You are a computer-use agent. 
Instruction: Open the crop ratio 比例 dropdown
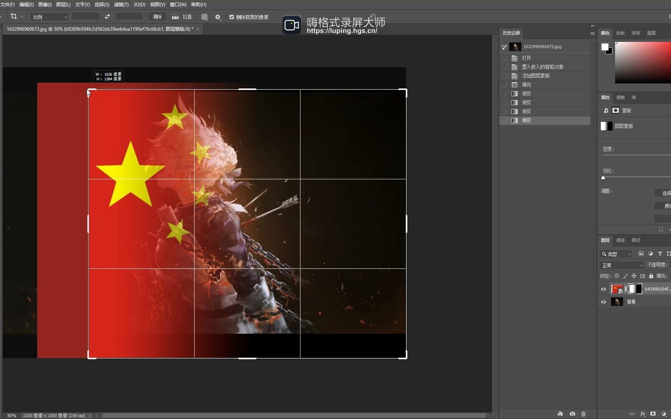pos(49,17)
